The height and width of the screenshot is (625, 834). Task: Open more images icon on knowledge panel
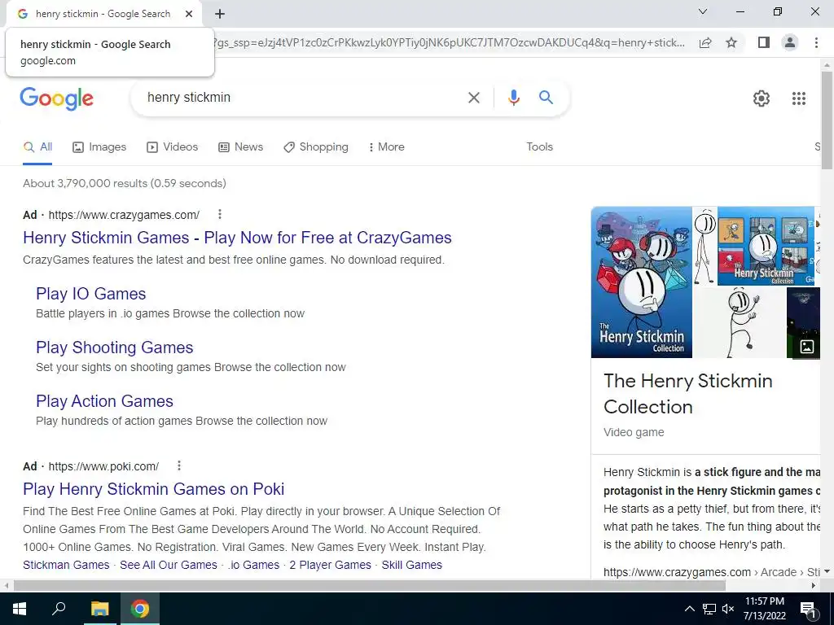pyautogui.click(x=806, y=347)
